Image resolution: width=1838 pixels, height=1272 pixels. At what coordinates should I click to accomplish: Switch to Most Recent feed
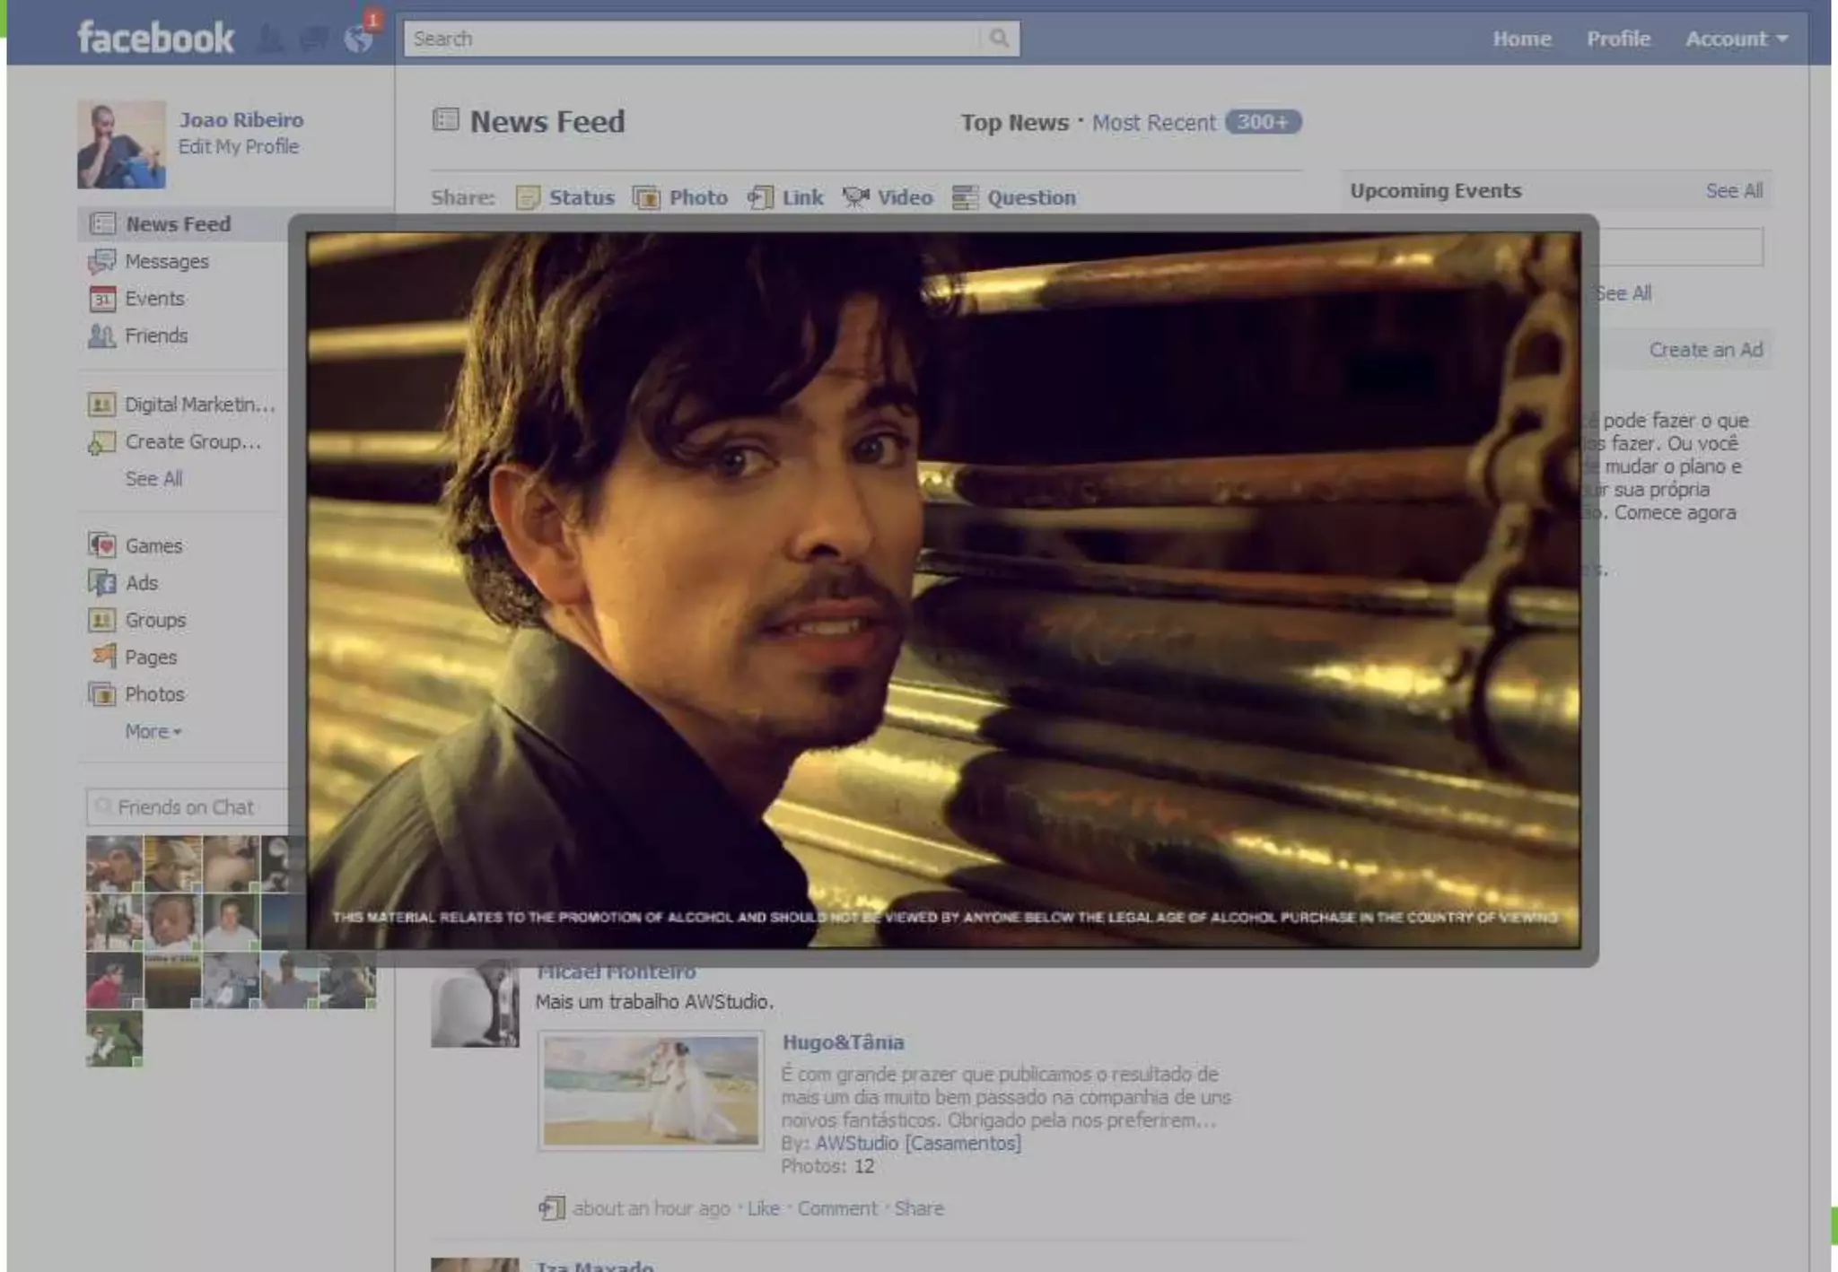(x=1153, y=123)
